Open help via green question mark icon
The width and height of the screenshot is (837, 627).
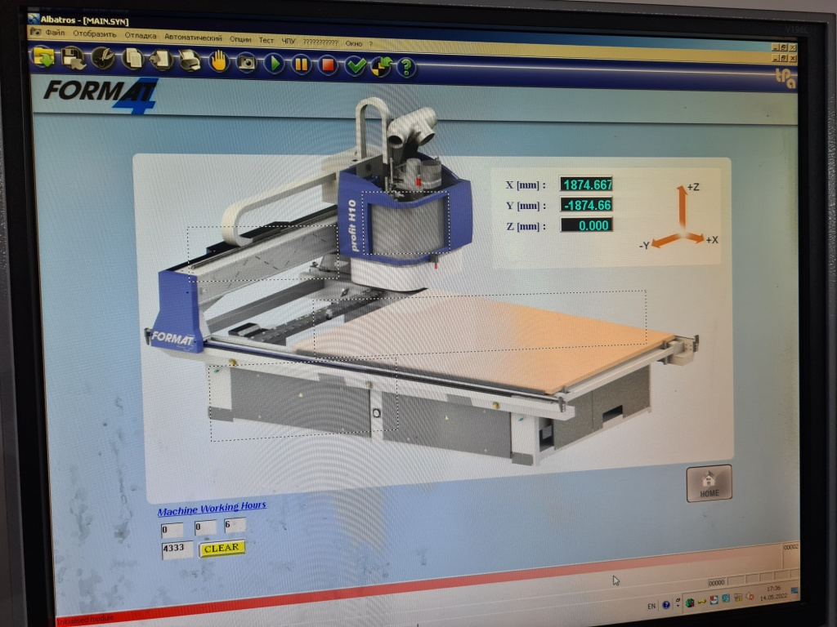coord(406,67)
